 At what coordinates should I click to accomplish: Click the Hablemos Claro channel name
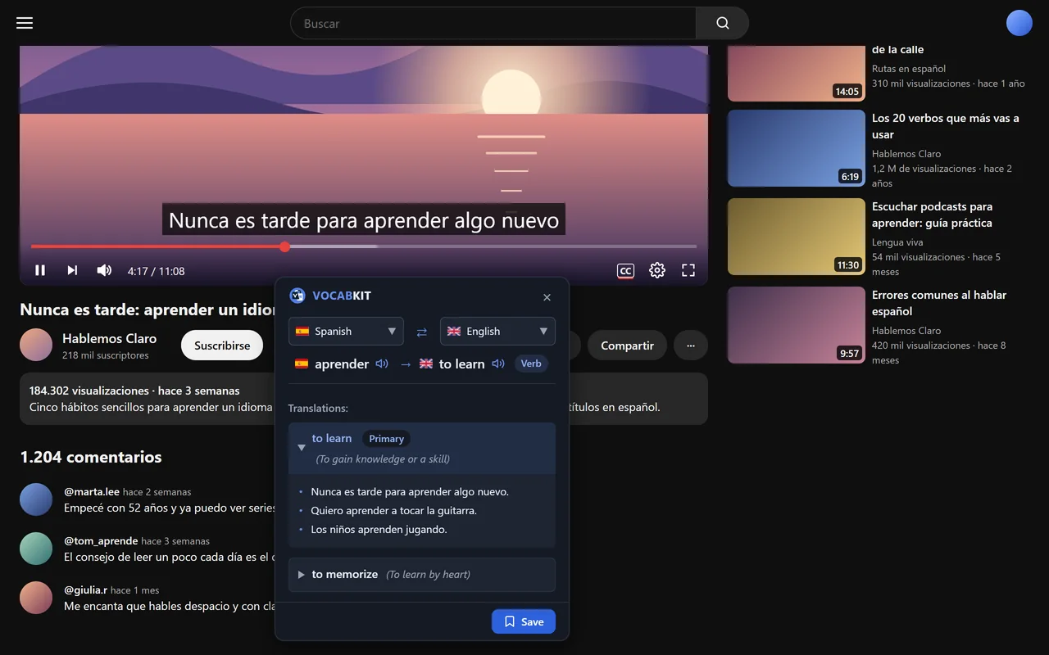pos(109,338)
